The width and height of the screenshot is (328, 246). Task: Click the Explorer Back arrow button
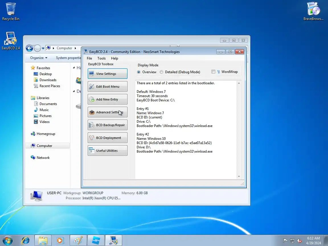point(30,48)
